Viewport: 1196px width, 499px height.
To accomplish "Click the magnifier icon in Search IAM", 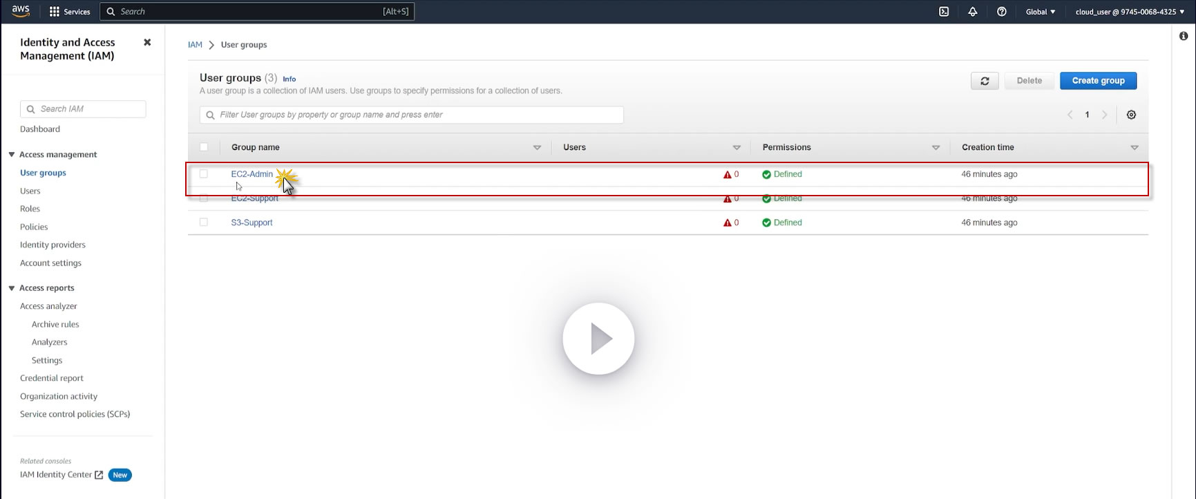I will coord(30,109).
